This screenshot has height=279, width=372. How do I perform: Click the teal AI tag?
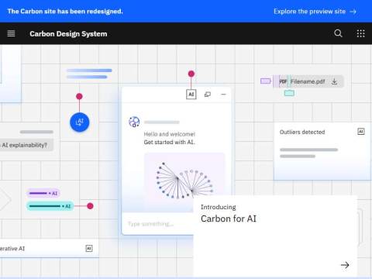coord(50,206)
